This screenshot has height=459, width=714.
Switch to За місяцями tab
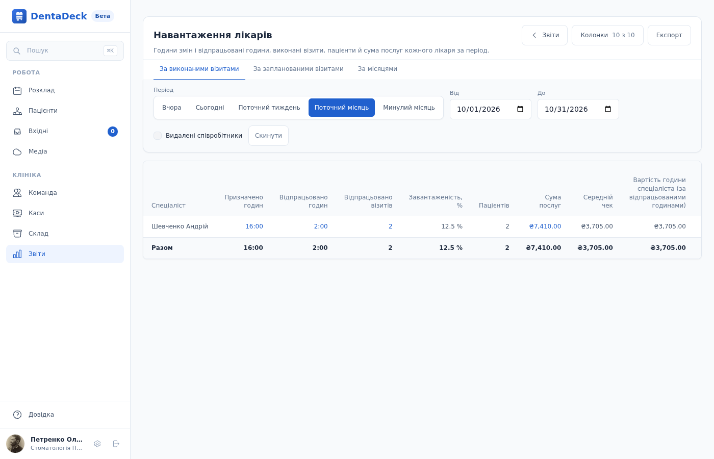[x=377, y=69]
